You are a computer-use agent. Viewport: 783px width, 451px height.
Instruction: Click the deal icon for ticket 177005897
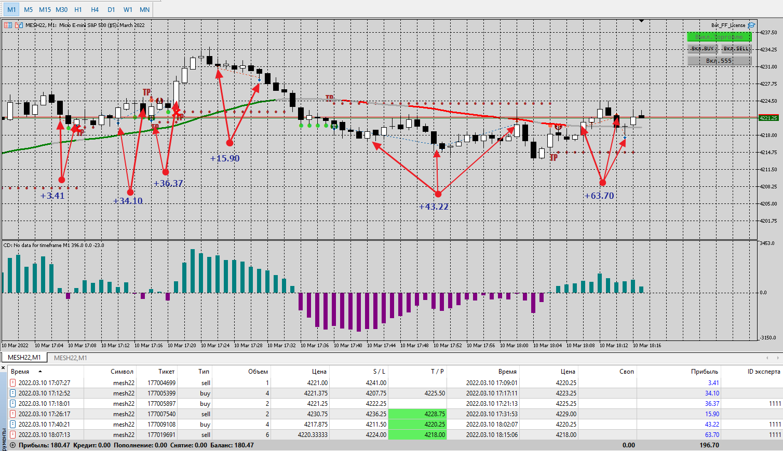[x=13, y=404]
